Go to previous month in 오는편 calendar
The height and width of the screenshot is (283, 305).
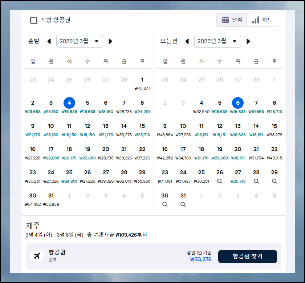coord(187,41)
